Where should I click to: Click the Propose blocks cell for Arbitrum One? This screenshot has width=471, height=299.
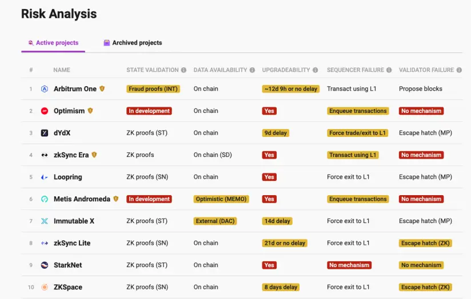[x=421, y=89]
